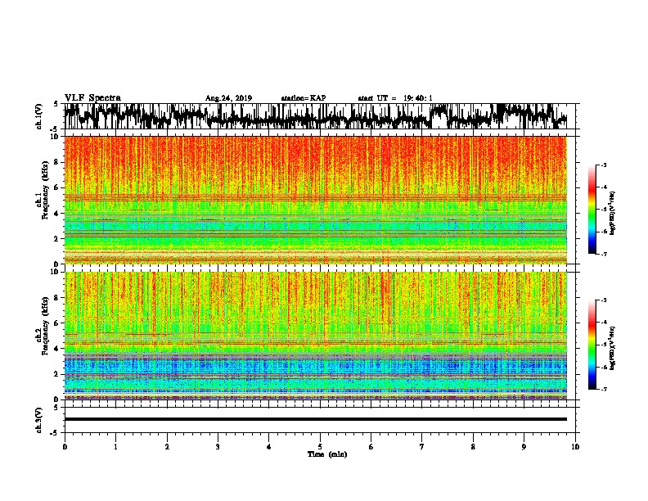This screenshot has width=648, height=501.
Task: Click the "VLF Spectra" plot title
Action: (x=92, y=98)
